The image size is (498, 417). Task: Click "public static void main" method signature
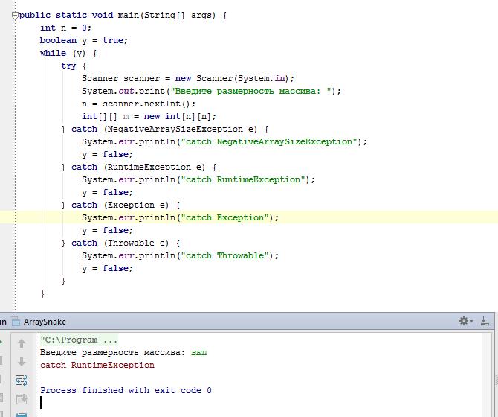point(123,16)
